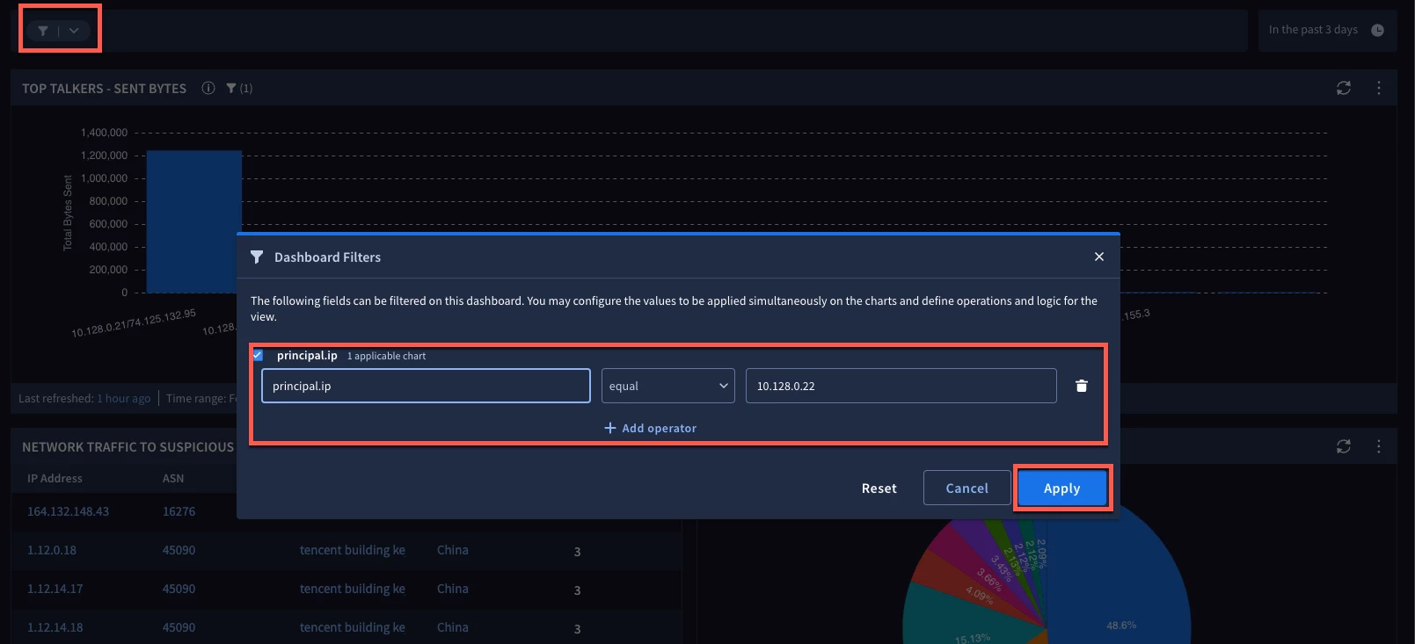Cancel the dashboard filter changes
1415x644 pixels.
click(967, 488)
